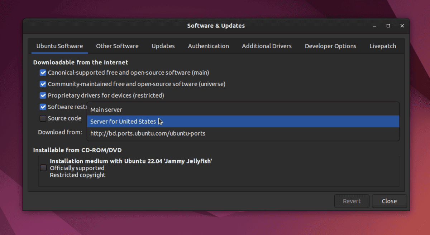Select the Livepatch tab
The height and width of the screenshot is (235, 430).
click(383, 46)
